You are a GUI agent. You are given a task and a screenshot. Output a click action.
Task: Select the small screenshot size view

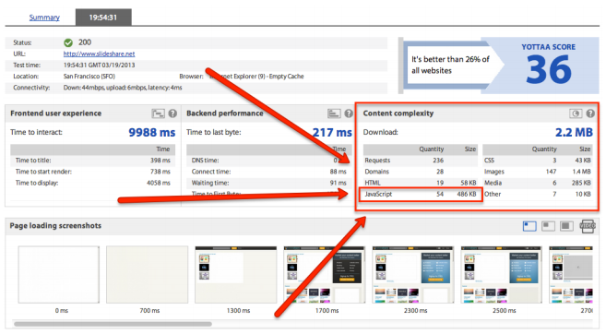tap(529, 226)
